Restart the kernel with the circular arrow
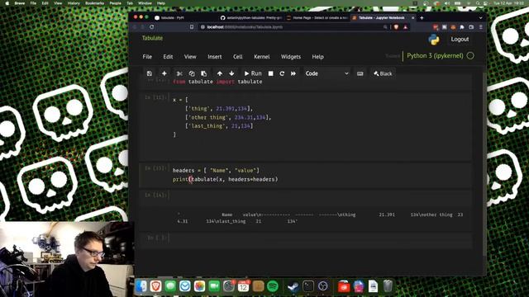 pyautogui.click(x=282, y=73)
